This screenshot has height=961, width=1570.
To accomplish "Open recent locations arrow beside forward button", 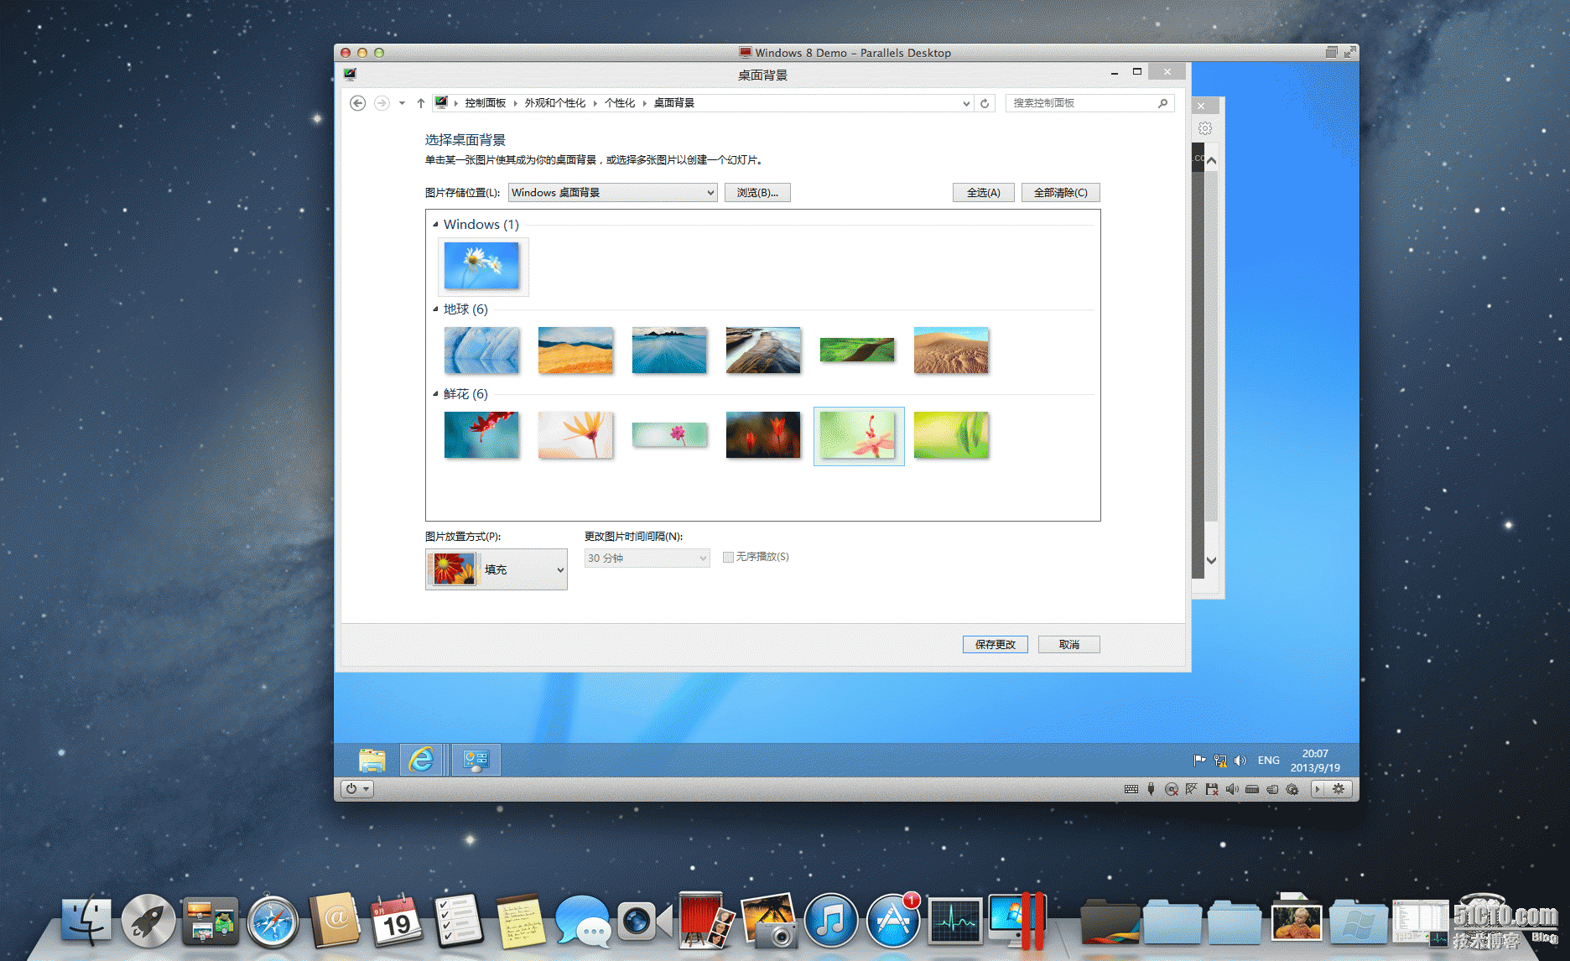I will tap(402, 103).
